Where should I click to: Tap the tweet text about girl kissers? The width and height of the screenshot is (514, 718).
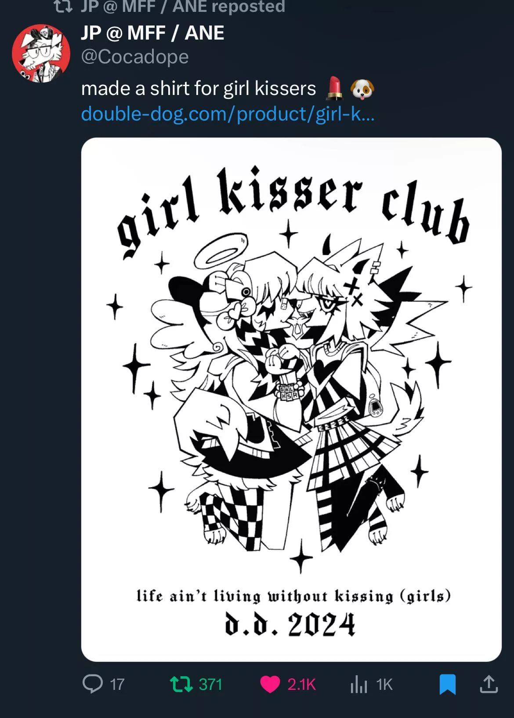click(199, 89)
